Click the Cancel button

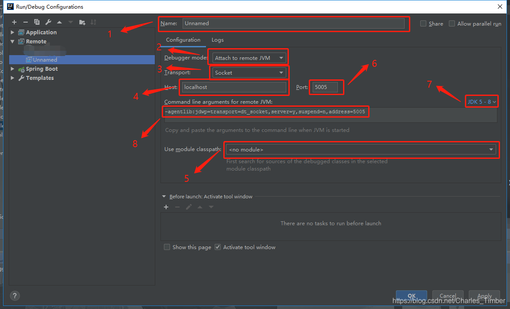point(448,296)
